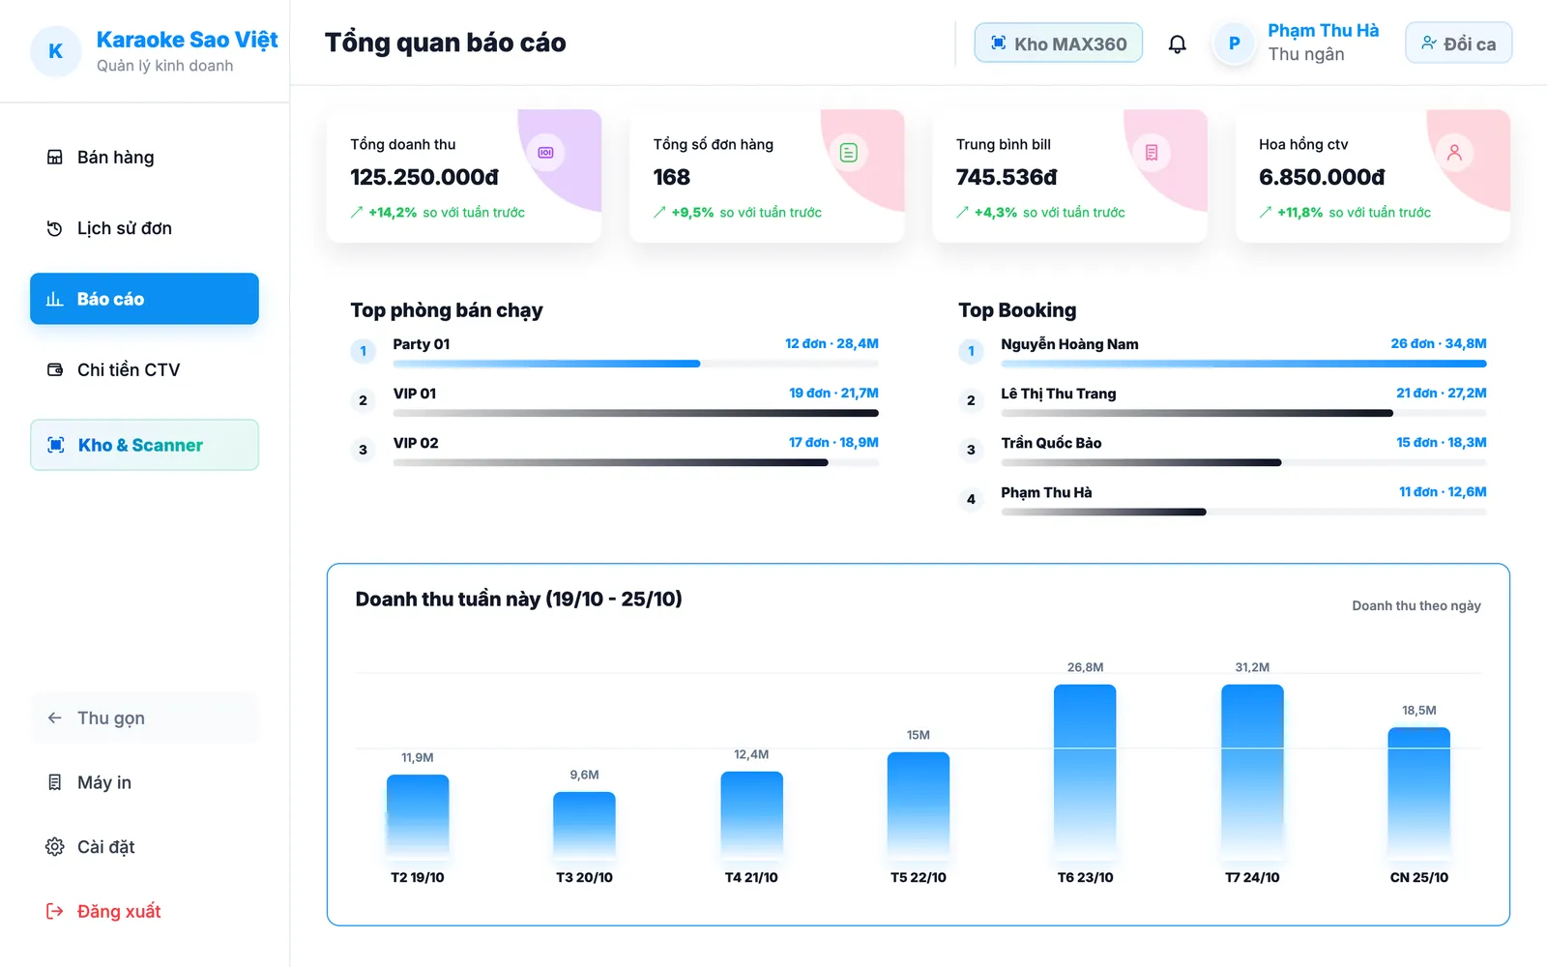The image size is (1547, 967).
Task: Open the Bán hàng menu
Action: [x=144, y=158]
